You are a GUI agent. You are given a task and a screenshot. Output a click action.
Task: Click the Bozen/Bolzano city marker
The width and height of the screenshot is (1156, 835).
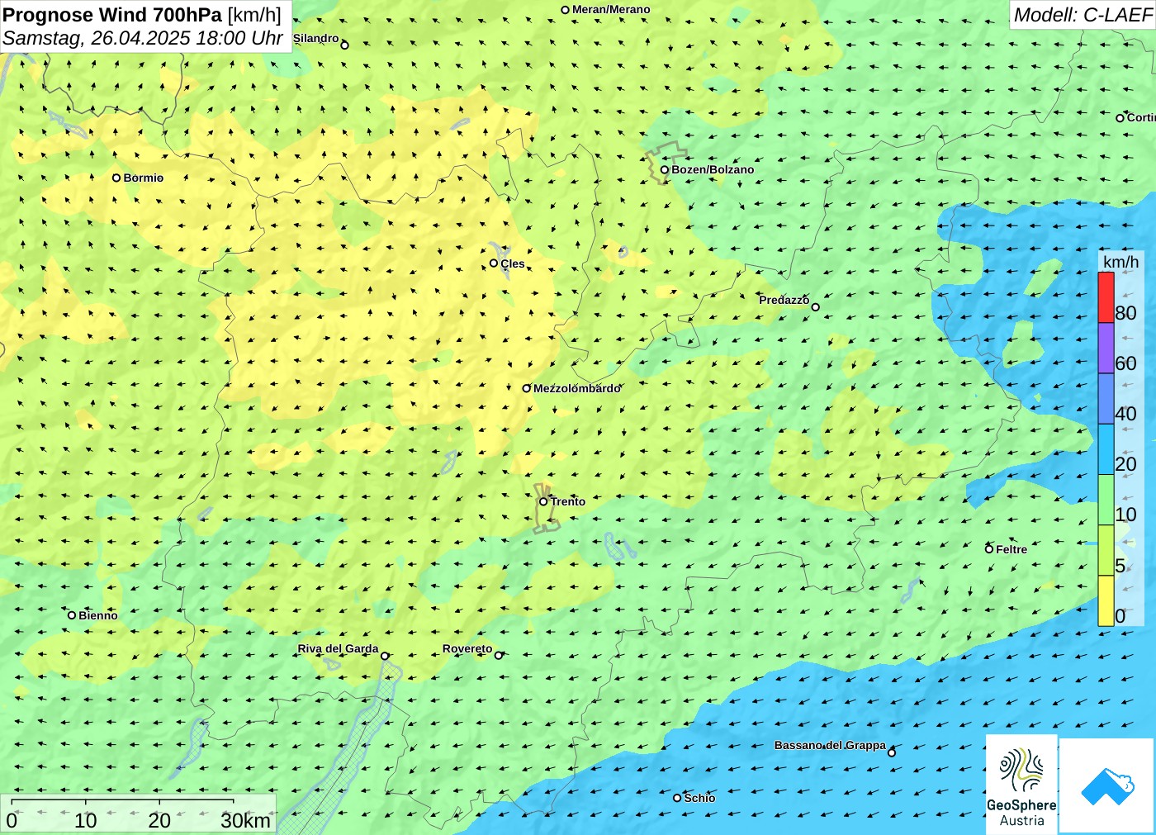coord(664,169)
